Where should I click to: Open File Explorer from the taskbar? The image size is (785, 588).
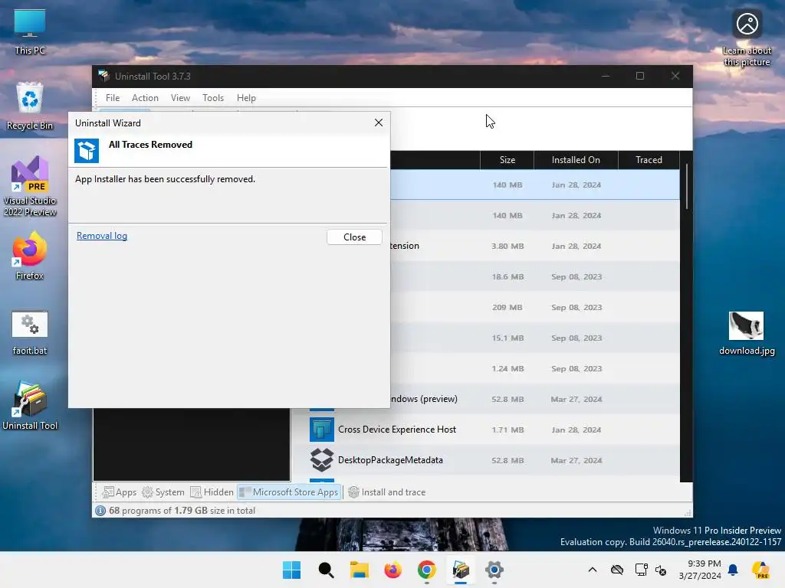pos(359,570)
